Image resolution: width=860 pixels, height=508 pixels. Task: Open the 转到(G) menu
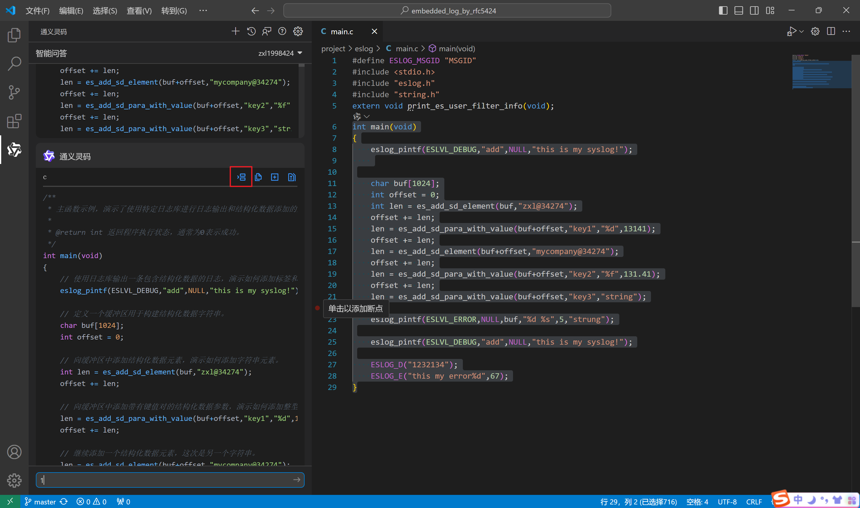174,11
